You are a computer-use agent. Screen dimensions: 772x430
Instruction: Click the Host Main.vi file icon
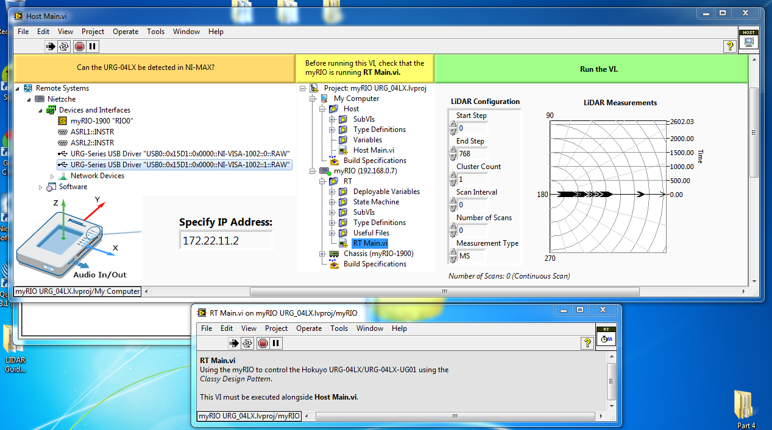(x=344, y=150)
